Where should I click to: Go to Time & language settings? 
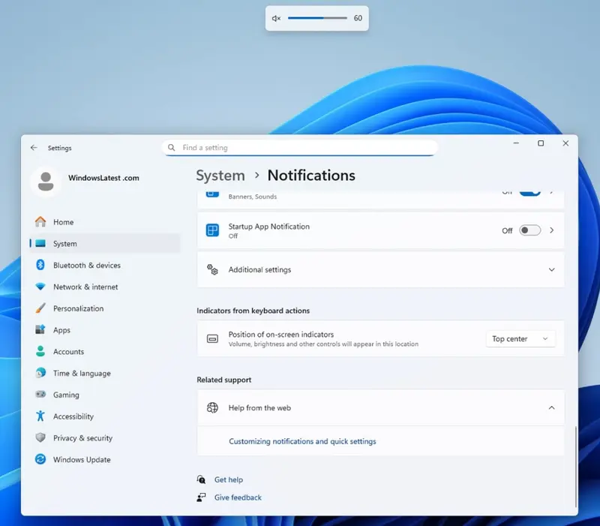[81, 374]
